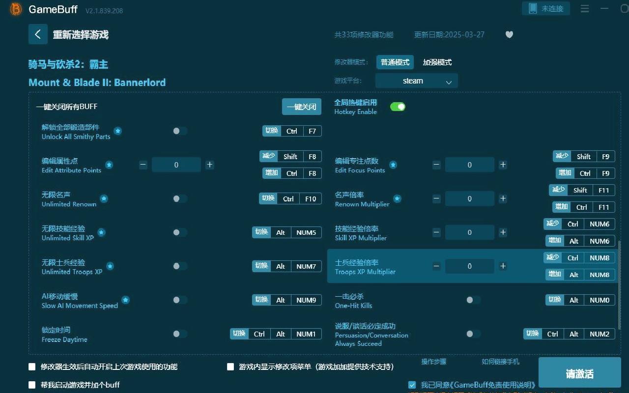Click star icon next to Slow AI Movement Speed
The image size is (629, 393).
pos(126,300)
